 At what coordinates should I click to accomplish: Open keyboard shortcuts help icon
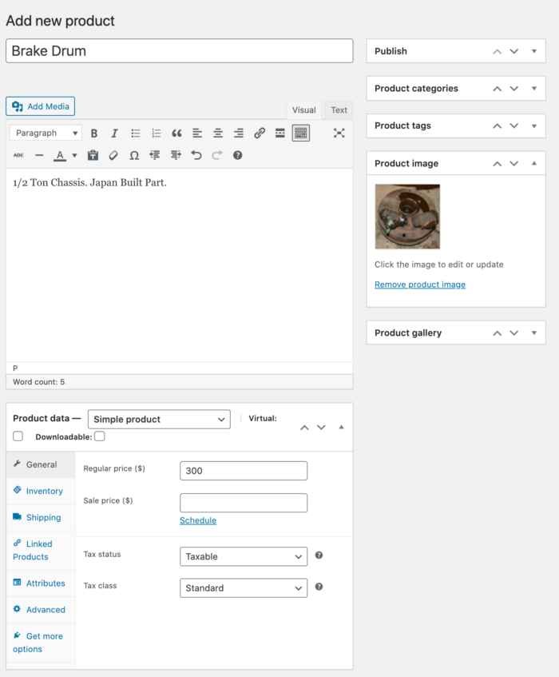coord(237,155)
